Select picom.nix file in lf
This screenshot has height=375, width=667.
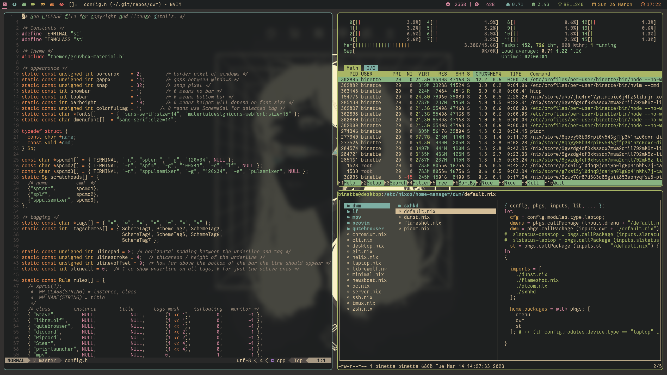[417, 229]
